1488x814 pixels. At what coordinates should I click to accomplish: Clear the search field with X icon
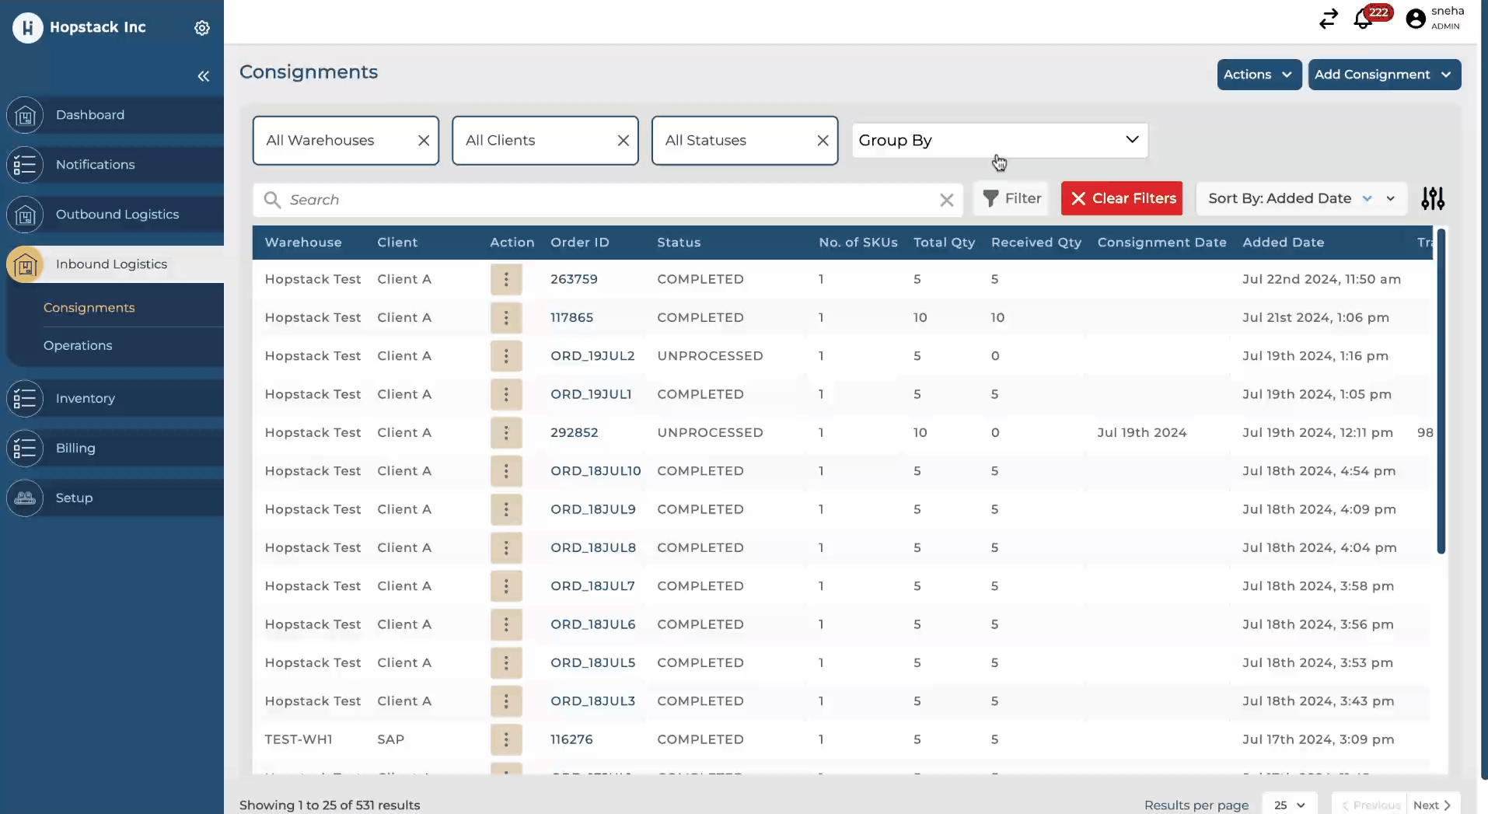coord(946,200)
